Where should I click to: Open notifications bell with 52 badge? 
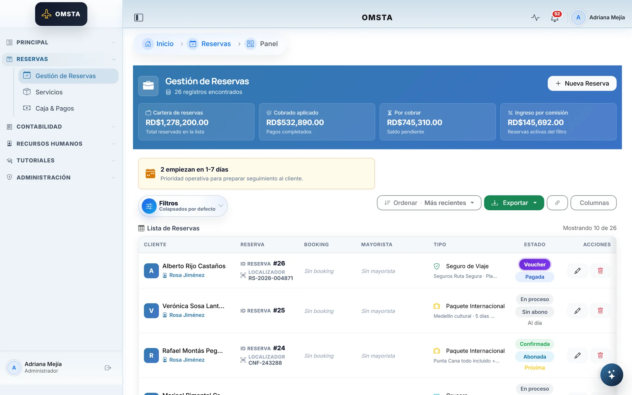[555, 17]
